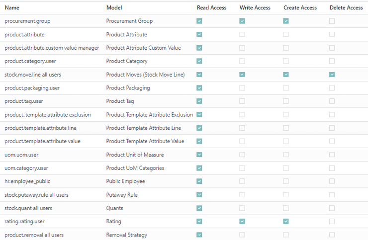This screenshot has height=240, width=368.
Task: Enable Delete Access for Procurement Group
Action: (x=332, y=21)
